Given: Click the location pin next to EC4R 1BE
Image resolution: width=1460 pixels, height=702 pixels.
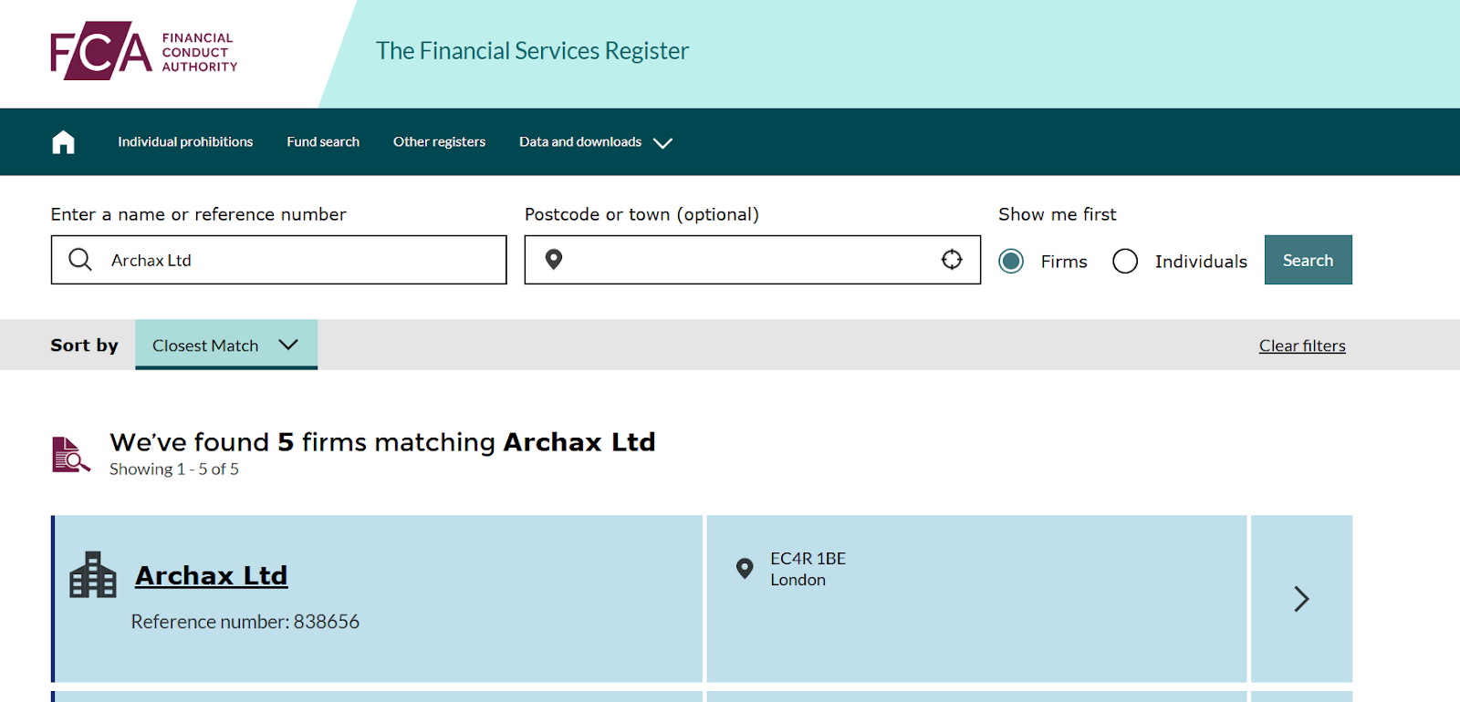Looking at the screenshot, I should pyautogui.click(x=745, y=569).
